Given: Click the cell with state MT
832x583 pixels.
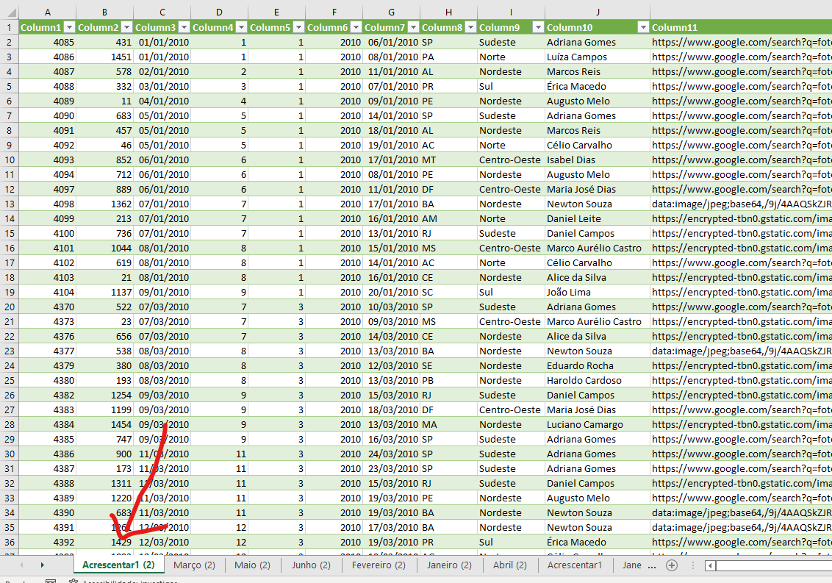Looking at the screenshot, I should 448,160.
